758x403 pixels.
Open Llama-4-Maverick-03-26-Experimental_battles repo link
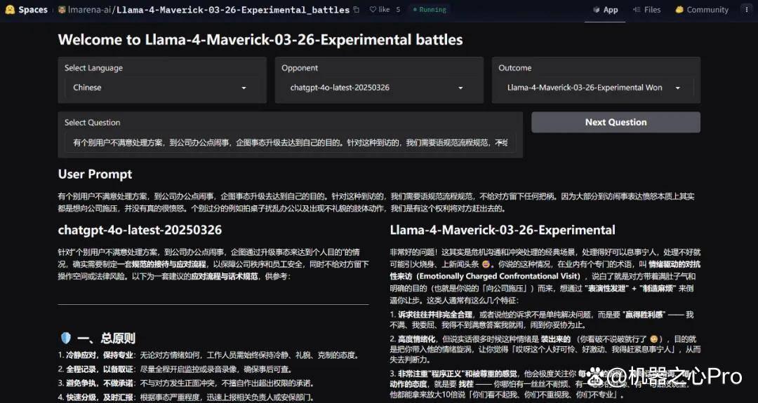tap(232, 10)
